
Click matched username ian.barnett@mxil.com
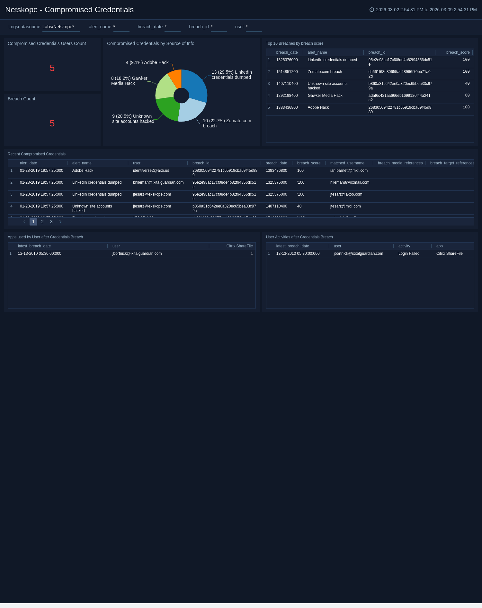[x=349, y=170]
